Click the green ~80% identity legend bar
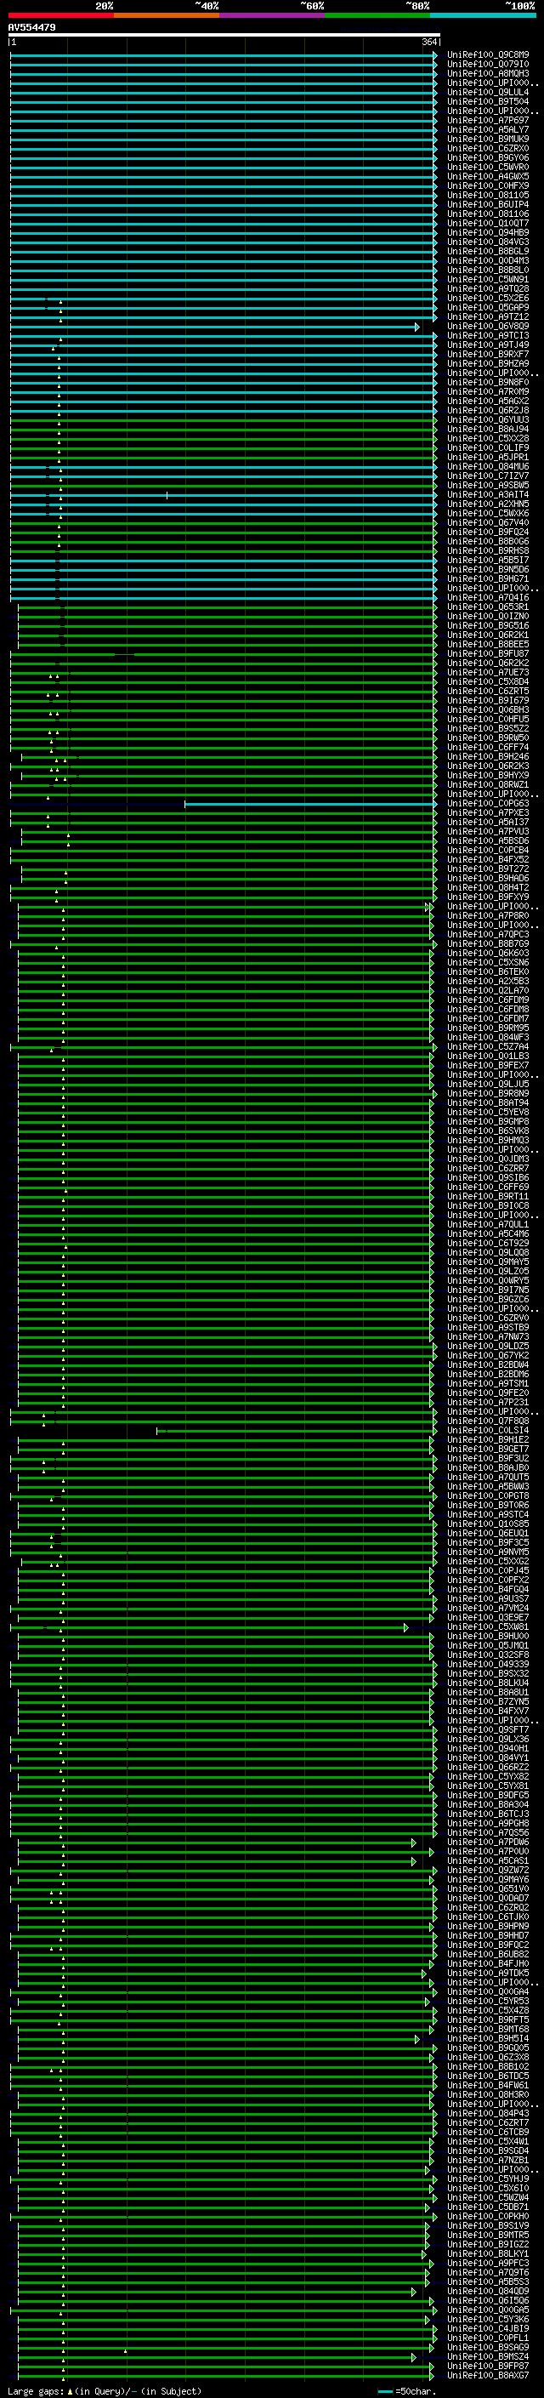Image resolution: width=544 pixels, height=2398 pixels. tap(377, 15)
